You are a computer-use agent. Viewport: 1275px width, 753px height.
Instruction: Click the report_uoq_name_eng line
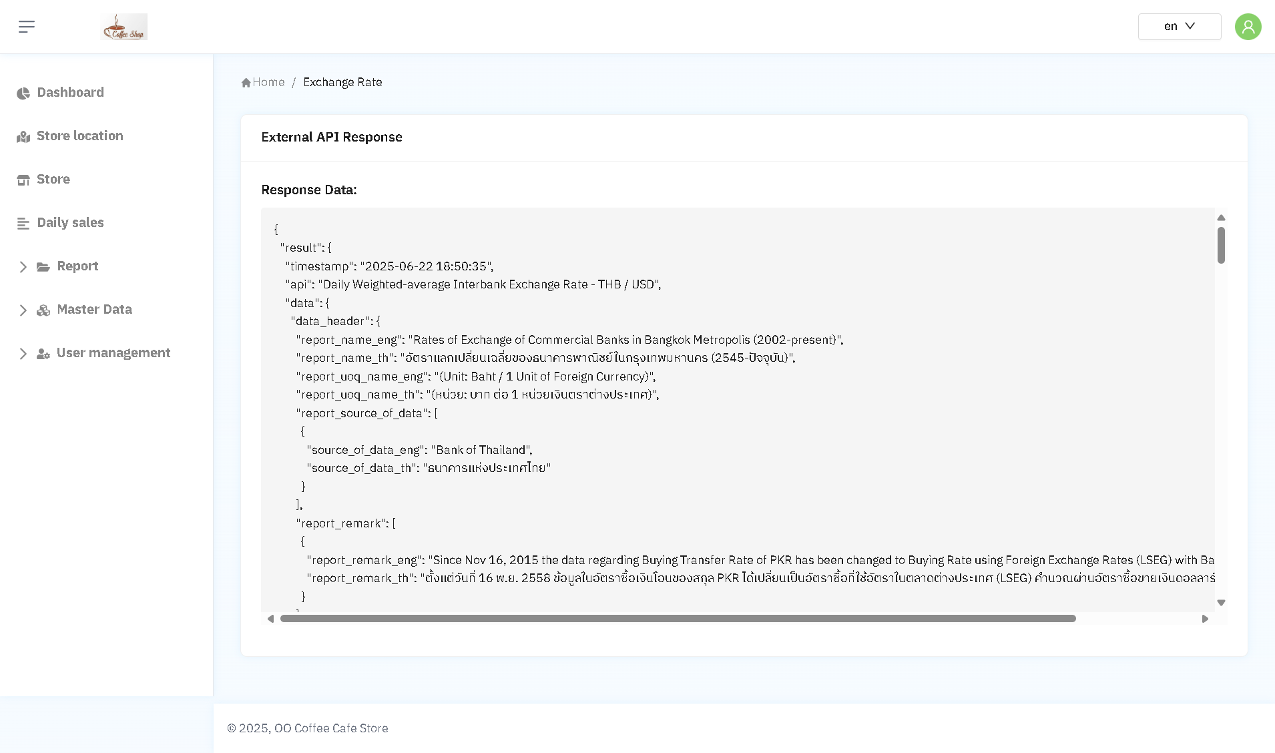coord(476,376)
